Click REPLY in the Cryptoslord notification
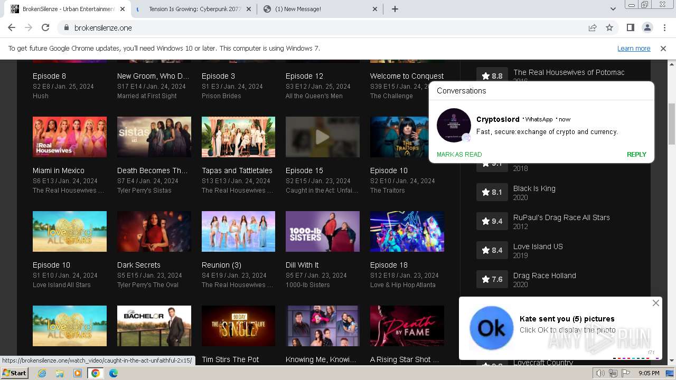This screenshot has height=380, width=676. [x=636, y=155]
